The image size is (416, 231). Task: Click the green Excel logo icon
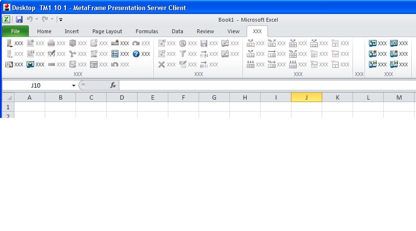click(x=6, y=19)
